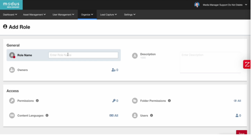Show Permissions info tooltip icon
The width and height of the screenshot is (252, 135).
point(37,101)
